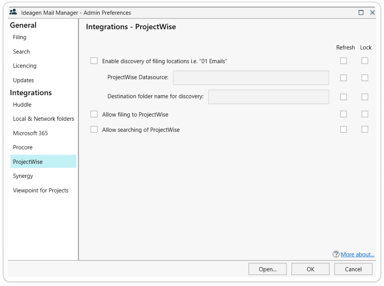Toggle Lock for Destination folder name row
The width and height of the screenshot is (384, 286).
point(365,97)
